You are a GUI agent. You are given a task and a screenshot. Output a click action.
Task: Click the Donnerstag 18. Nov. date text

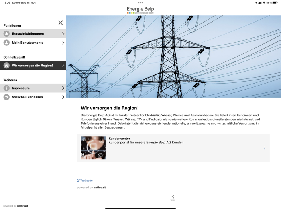24,3
